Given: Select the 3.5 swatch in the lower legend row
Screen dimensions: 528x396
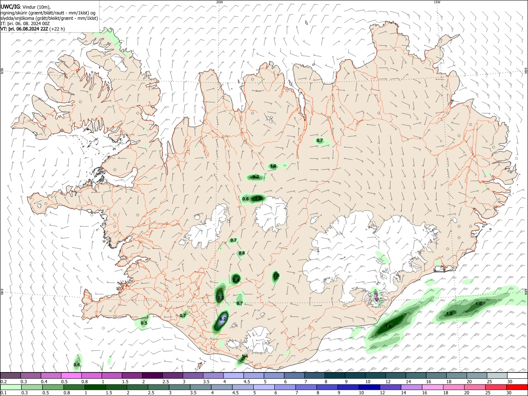Looking at the screenshot, I should point(200,387).
